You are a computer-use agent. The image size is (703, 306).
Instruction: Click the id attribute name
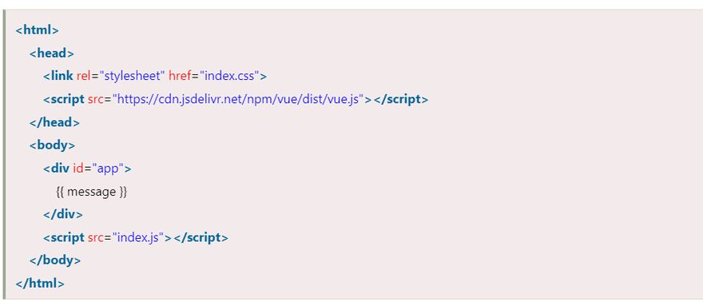point(78,169)
